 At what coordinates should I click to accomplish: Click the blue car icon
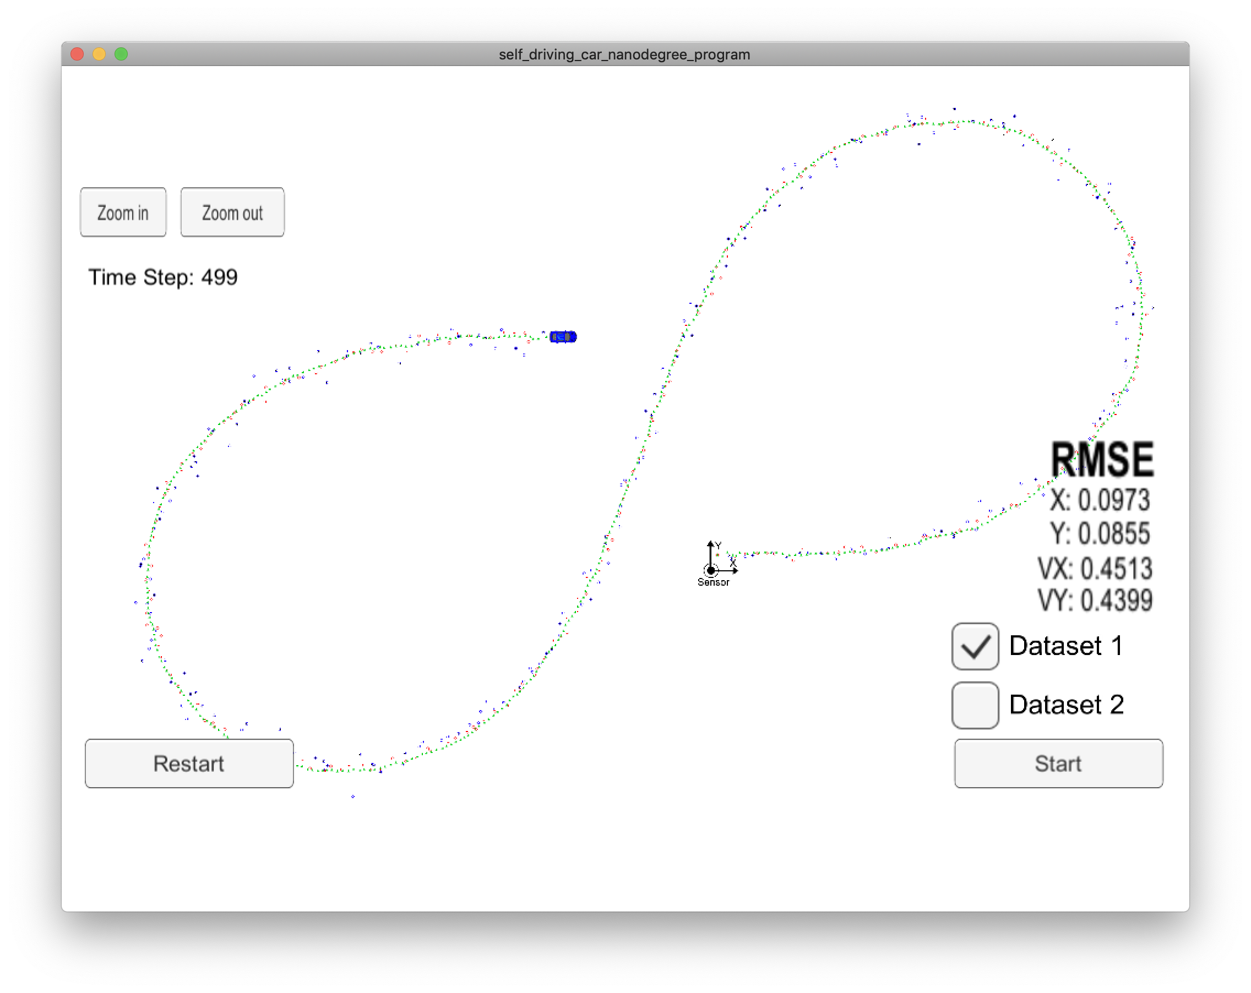[563, 336]
